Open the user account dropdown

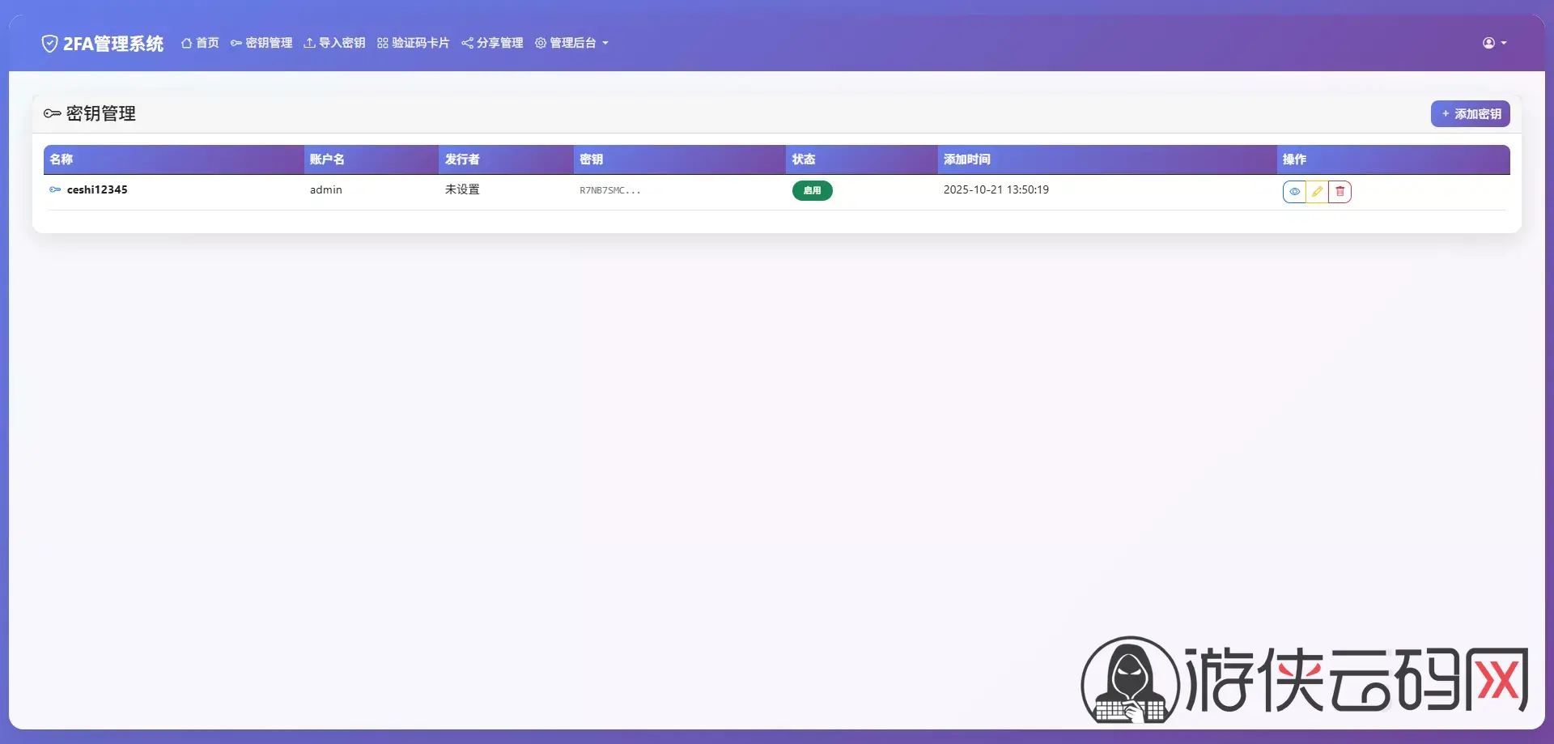[x=1494, y=43]
